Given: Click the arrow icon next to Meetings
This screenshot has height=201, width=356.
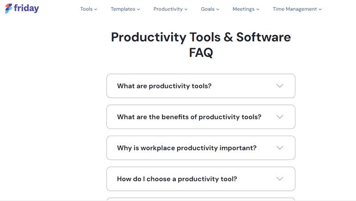Looking at the screenshot, I should [x=258, y=9].
